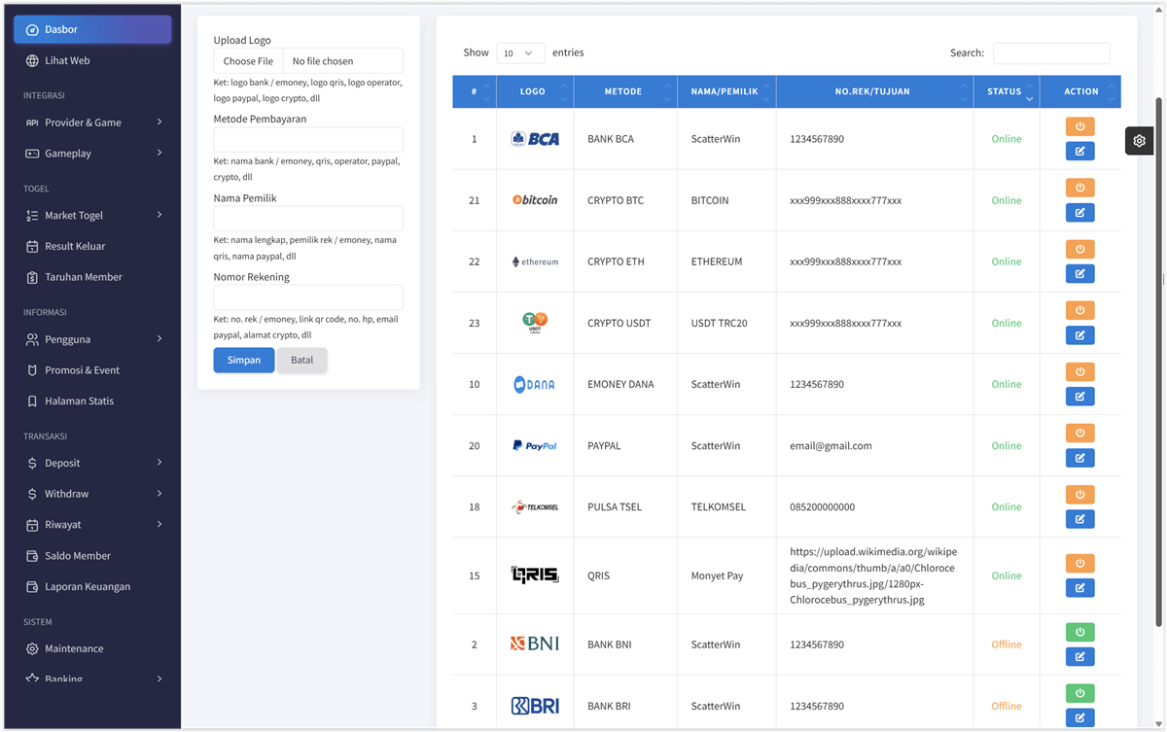
Task: Toggle the BANK BCA online status
Action: [1079, 125]
